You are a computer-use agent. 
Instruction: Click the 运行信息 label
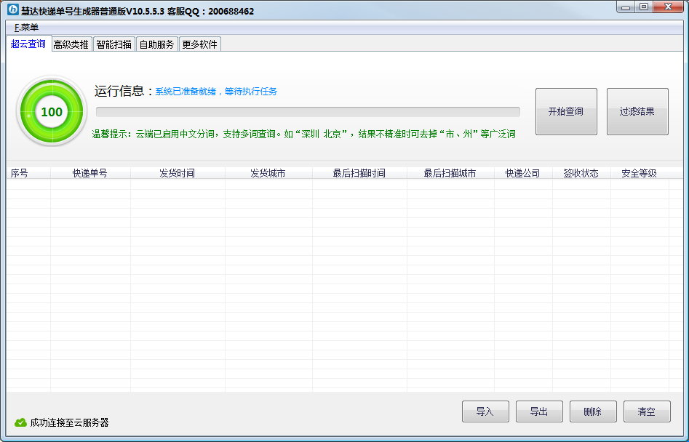point(124,91)
